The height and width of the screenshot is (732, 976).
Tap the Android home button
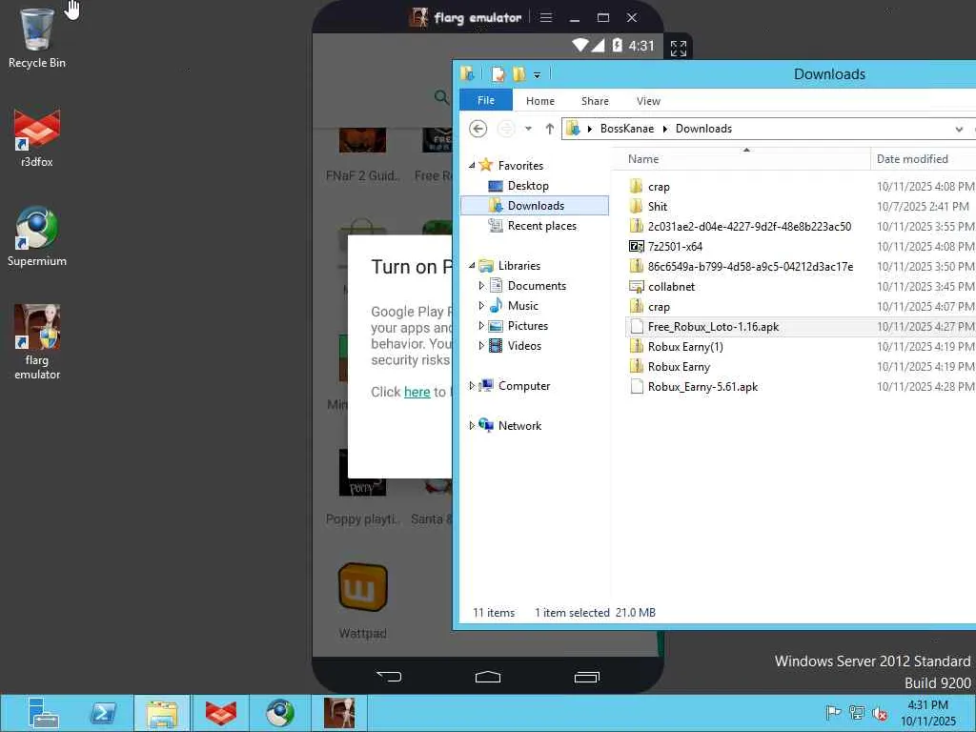click(x=487, y=676)
